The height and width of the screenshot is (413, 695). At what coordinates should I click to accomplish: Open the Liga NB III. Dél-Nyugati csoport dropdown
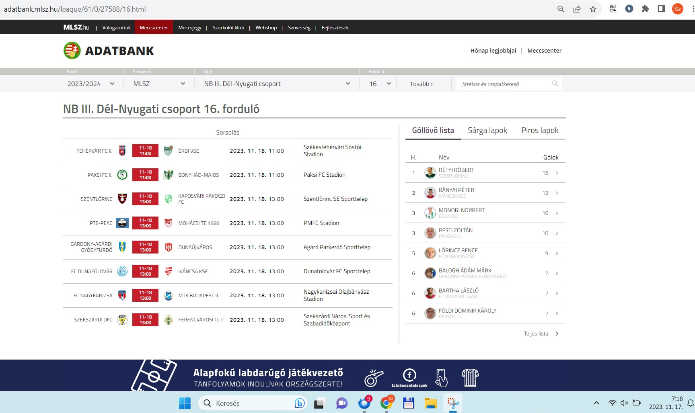point(277,84)
